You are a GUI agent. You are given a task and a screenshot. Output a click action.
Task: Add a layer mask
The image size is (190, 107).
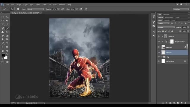click(170, 103)
